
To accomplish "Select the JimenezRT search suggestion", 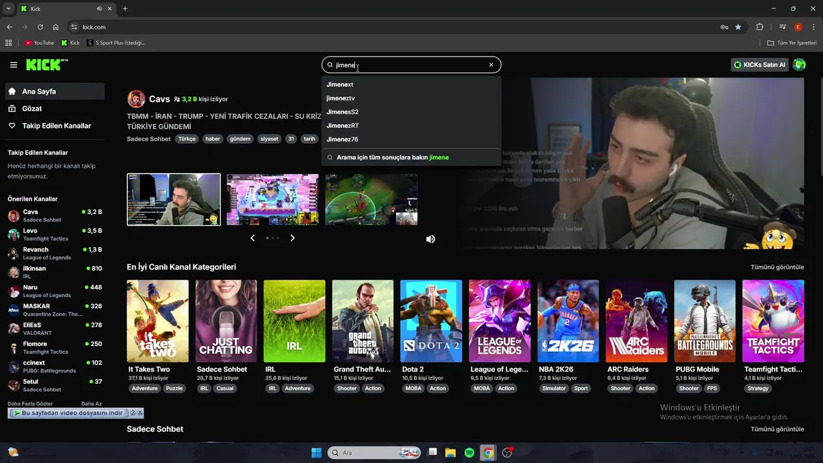I will point(411,125).
